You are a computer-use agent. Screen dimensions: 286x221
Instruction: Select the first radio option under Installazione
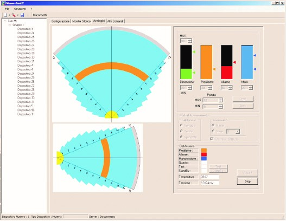tap(181, 126)
